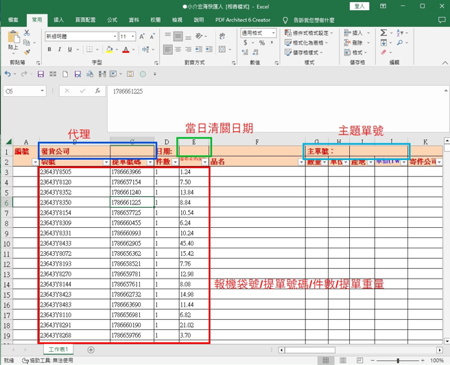The image size is (450, 365).
Task: Open the 公式 ribbon tab
Action: [112, 20]
